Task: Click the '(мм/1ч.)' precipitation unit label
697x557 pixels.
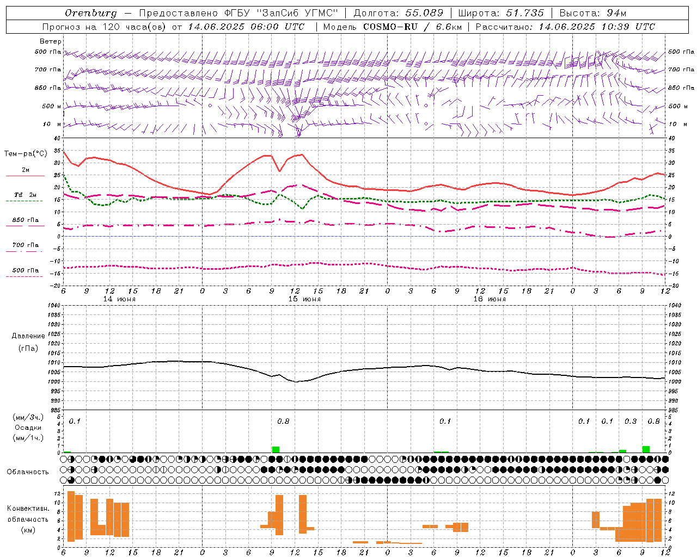Action: pyautogui.click(x=28, y=438)
